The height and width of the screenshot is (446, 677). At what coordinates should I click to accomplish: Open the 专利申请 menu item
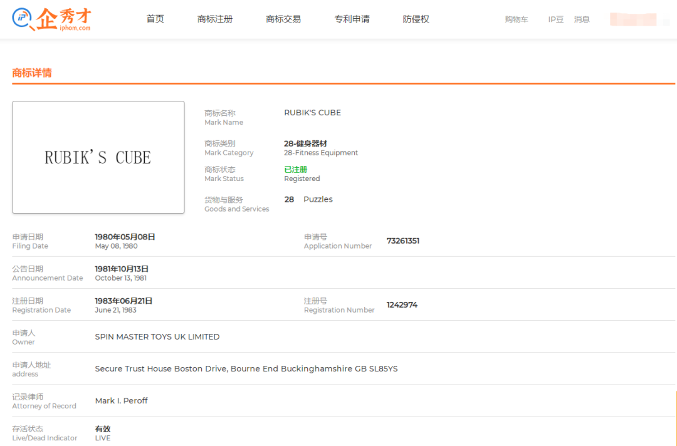tap(352, 19)
